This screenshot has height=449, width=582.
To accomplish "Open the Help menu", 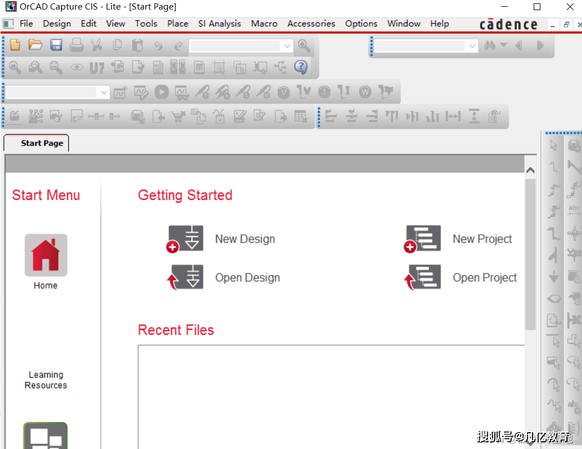I will (440, 24).
